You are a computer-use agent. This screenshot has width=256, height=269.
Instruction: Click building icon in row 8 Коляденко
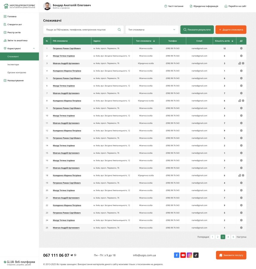[x=239, y=101]
